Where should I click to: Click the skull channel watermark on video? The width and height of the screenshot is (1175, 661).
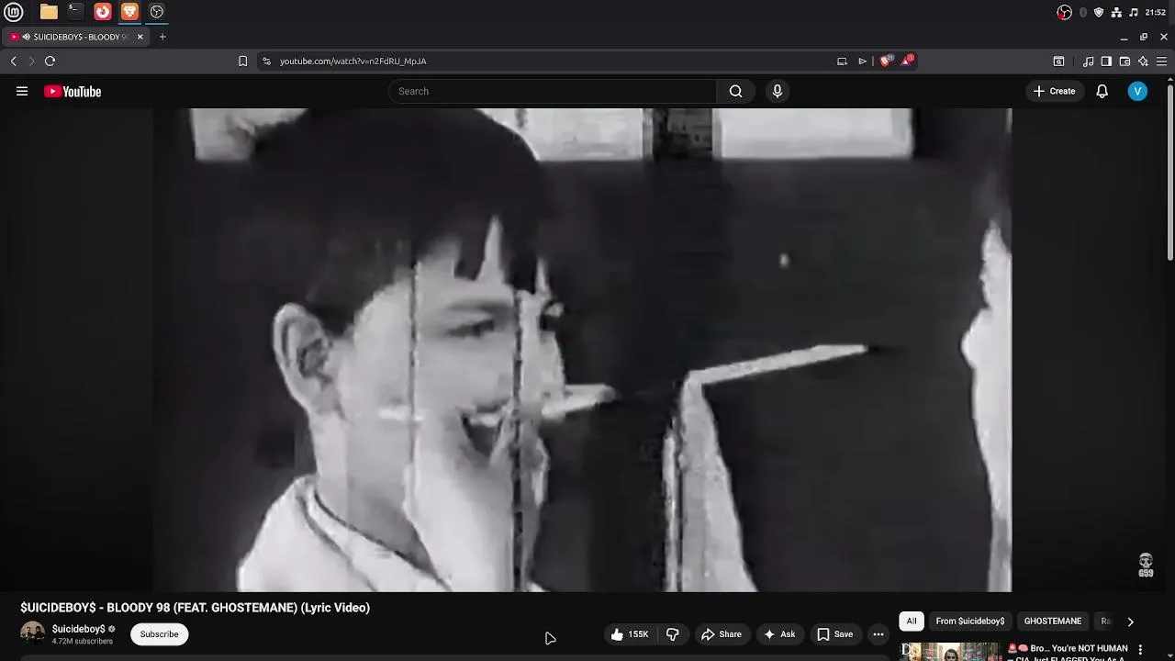[x=1146, y=566]
